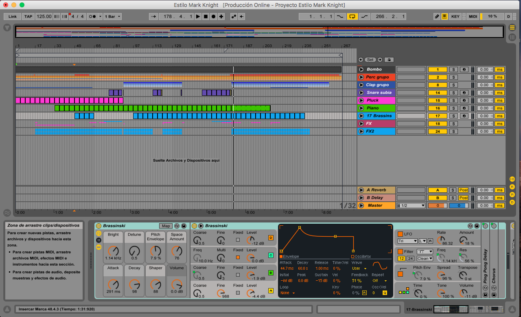This screenshot has height=317, width=521.
Task: Toggle Draw Mode pencil icon
Action: (437, 16)
